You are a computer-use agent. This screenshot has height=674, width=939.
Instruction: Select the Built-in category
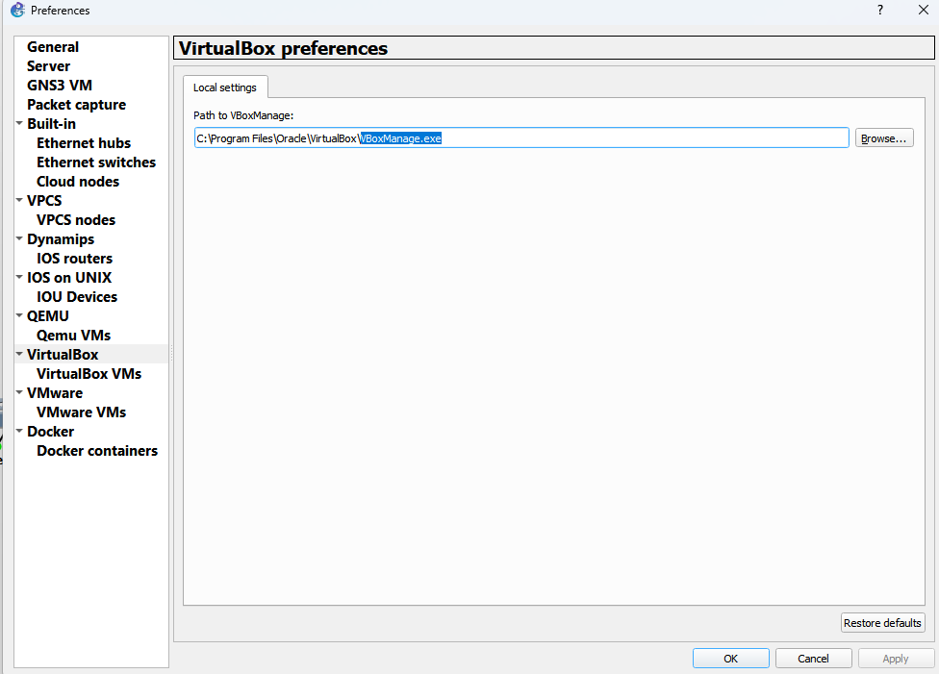tap(52, 123)
